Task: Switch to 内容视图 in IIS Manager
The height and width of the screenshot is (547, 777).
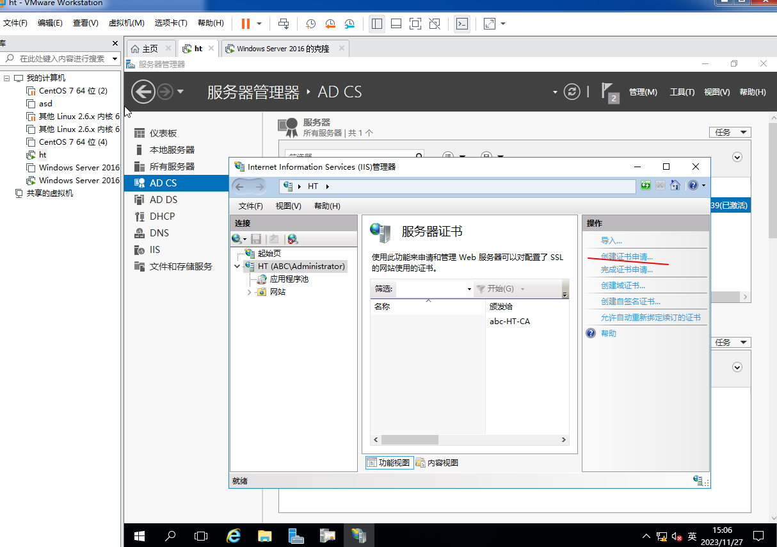Action: click(437, 462)
